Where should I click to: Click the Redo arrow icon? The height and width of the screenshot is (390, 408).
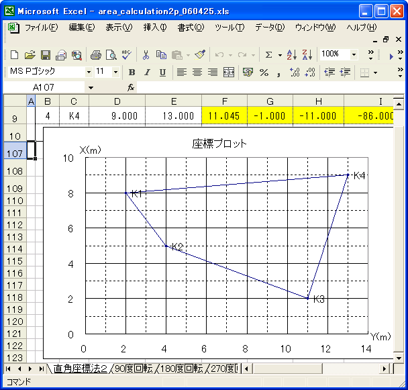coord(242,55)
